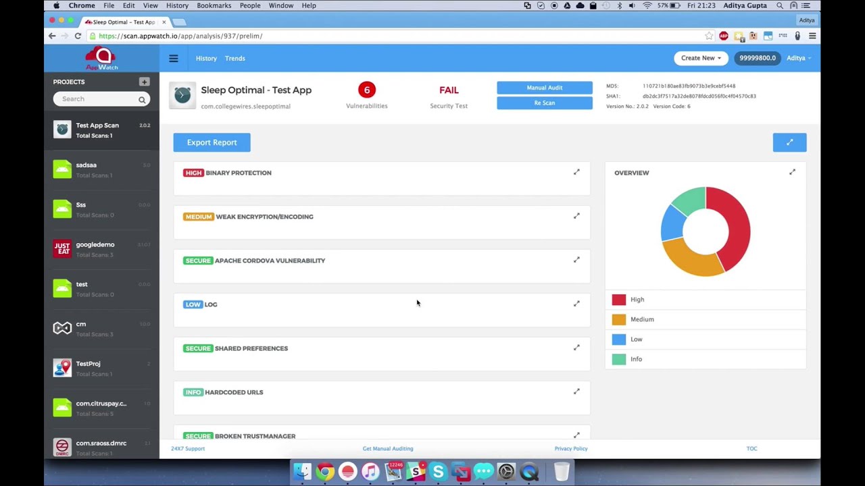Toggle the hamburger sidebar menu icon

(x=174, y=58)
